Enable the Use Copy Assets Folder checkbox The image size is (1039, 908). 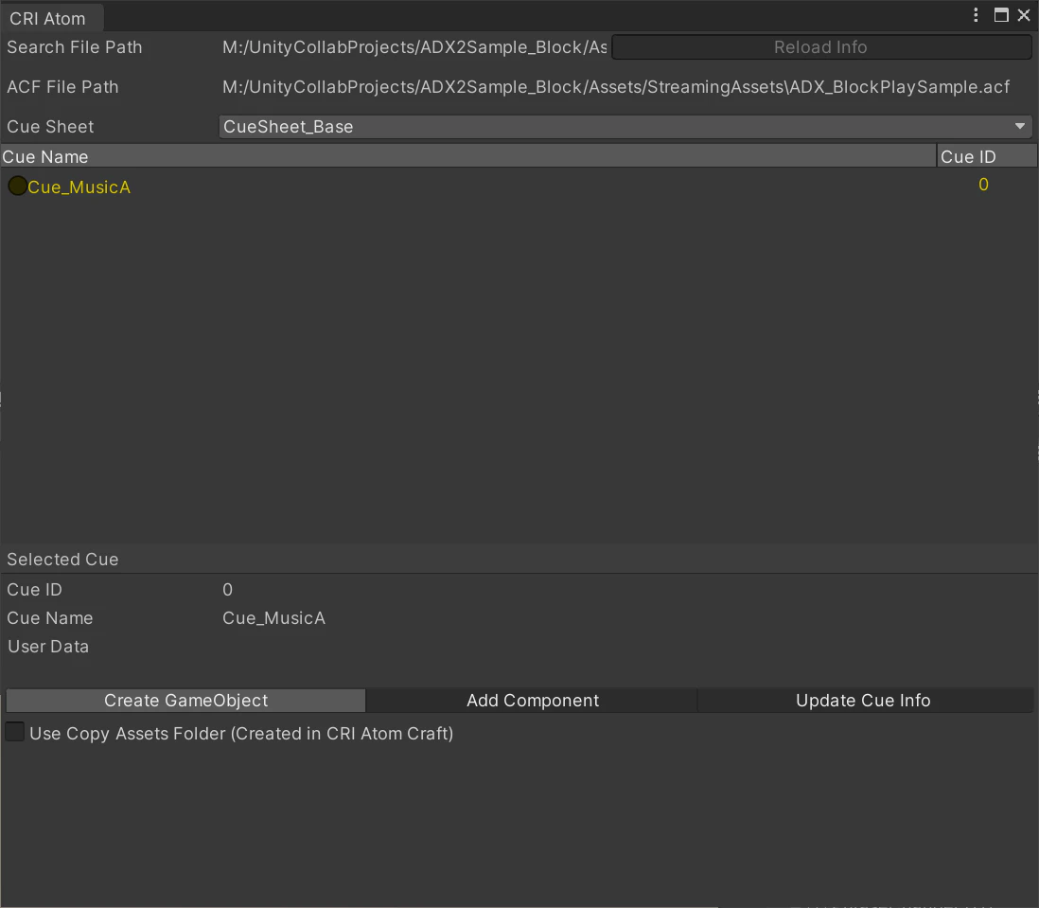(x=14, y=733)
